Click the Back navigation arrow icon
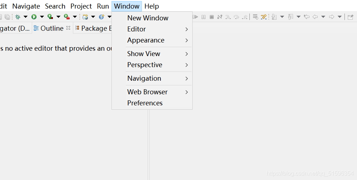 coord(315,17)
